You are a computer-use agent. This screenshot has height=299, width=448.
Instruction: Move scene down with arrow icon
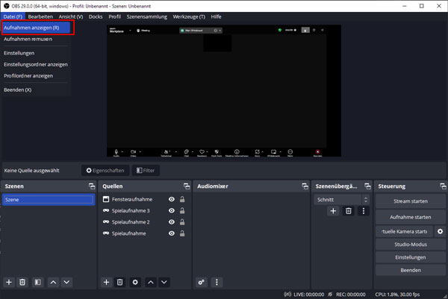coord(66,282)
